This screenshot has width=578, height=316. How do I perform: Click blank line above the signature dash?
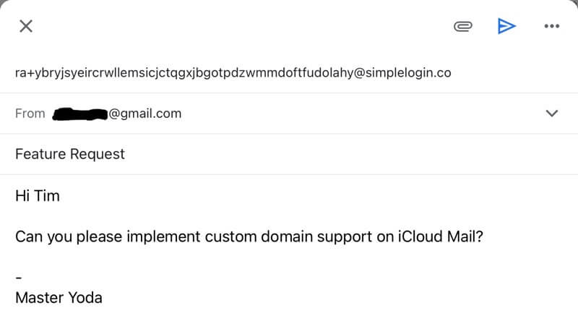289,257
